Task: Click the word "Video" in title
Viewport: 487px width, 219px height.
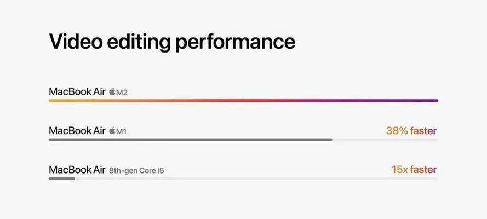Action: pyautogui.click(x=76, y=41)
